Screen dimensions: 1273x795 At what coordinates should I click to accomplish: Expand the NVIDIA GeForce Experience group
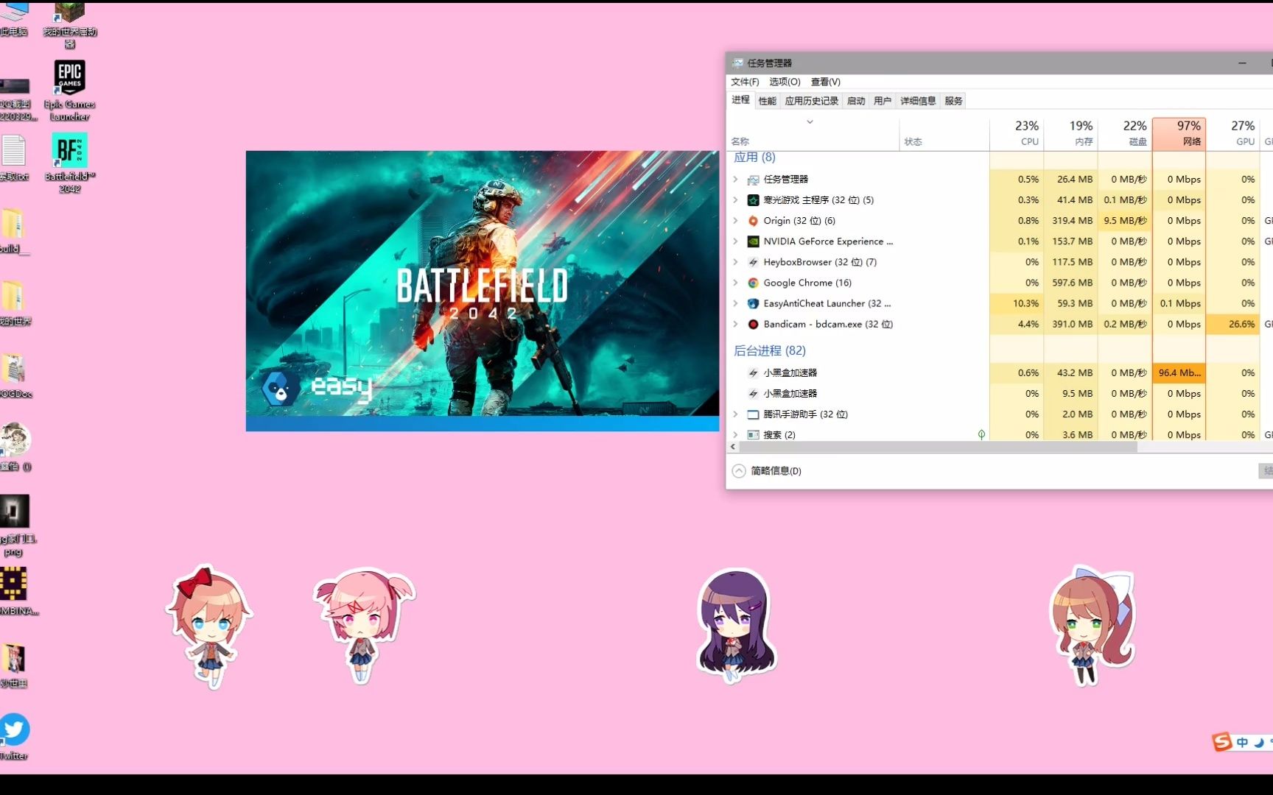(x=735, y=241)
